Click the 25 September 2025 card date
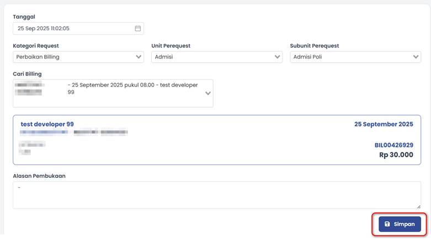 383,124
